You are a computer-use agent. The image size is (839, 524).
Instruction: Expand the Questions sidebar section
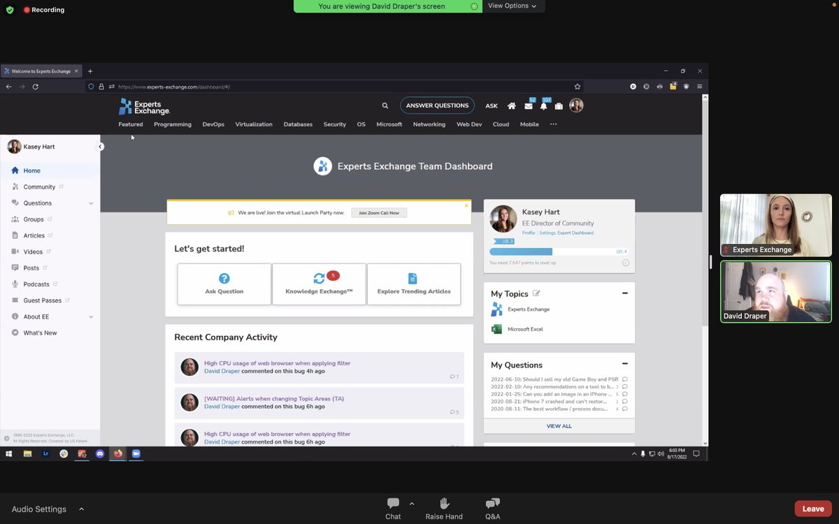click(x=91, y=203)
